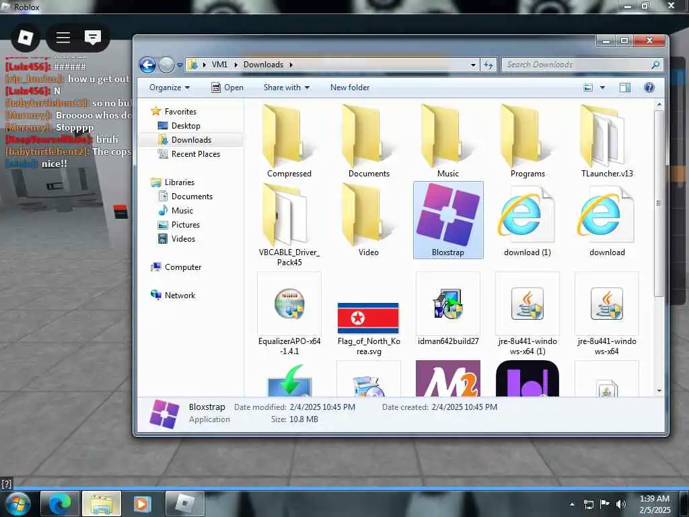
Task: Go to Desktop in Favorites
Action: 179,126
